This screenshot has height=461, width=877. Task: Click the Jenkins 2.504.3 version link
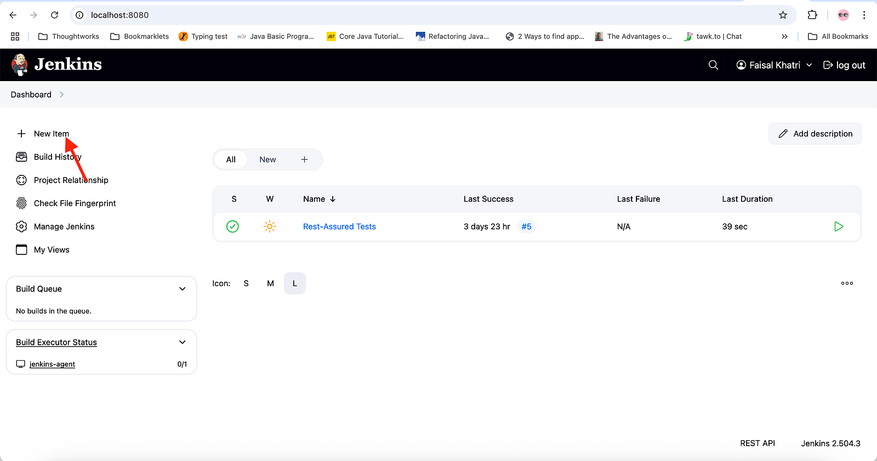(x=830, y=443)
